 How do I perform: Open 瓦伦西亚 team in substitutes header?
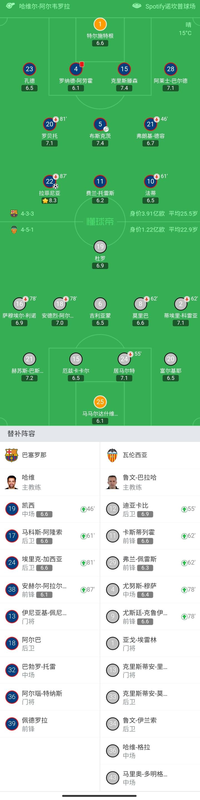135,455
